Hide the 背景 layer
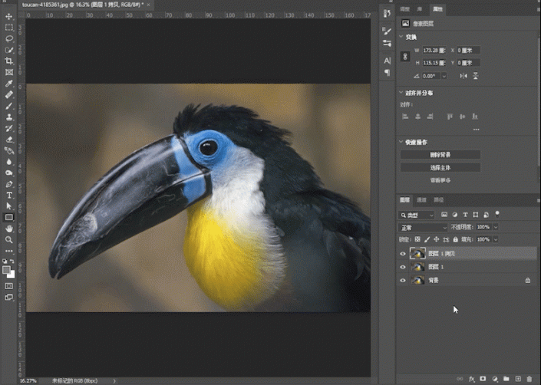This screenshot has width=541, height=385. (x=404, y=281)
